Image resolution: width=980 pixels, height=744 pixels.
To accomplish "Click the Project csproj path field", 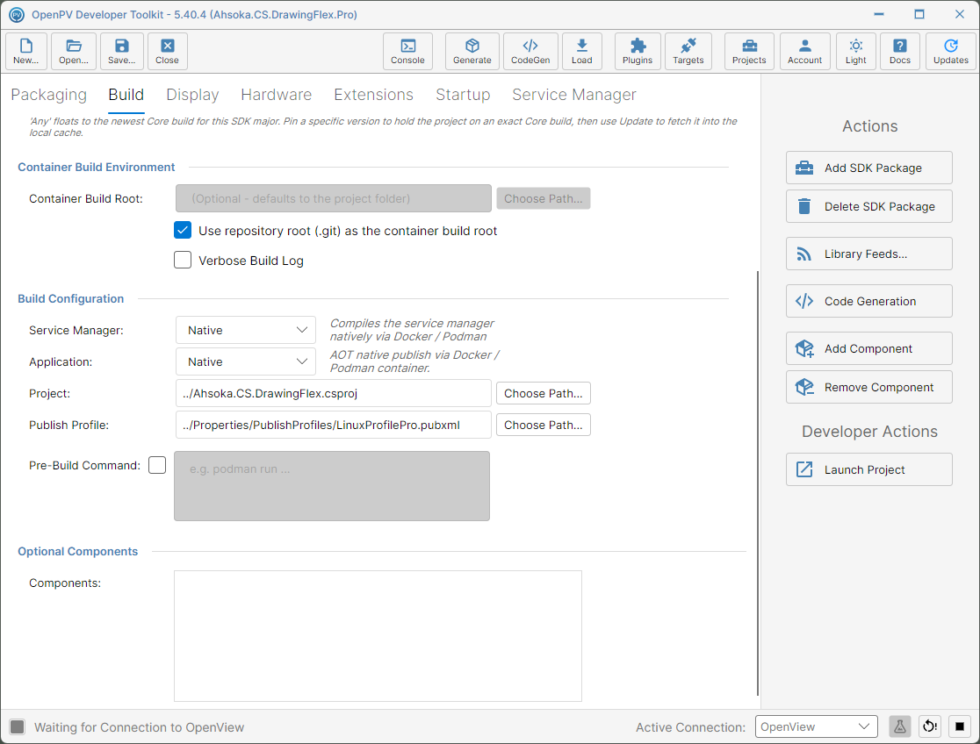I will click(x=333, y=394).
